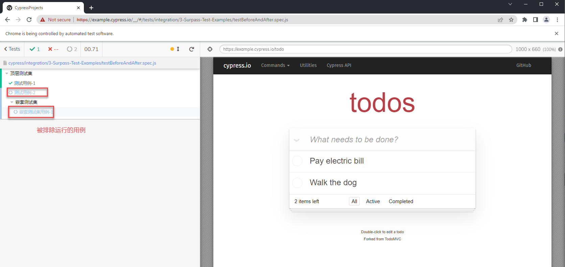Share this page via the share icon
This screenshot has width=565, height=267.
point(500,20)
